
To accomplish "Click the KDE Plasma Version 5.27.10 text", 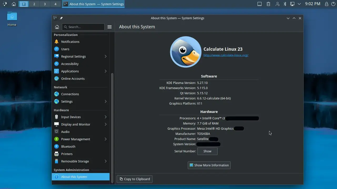I will 202,83.
